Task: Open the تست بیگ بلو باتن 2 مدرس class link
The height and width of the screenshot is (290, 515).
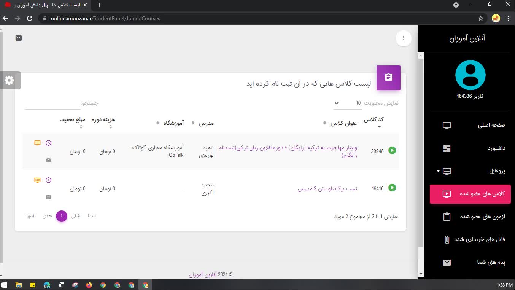Action: [327, 189]
